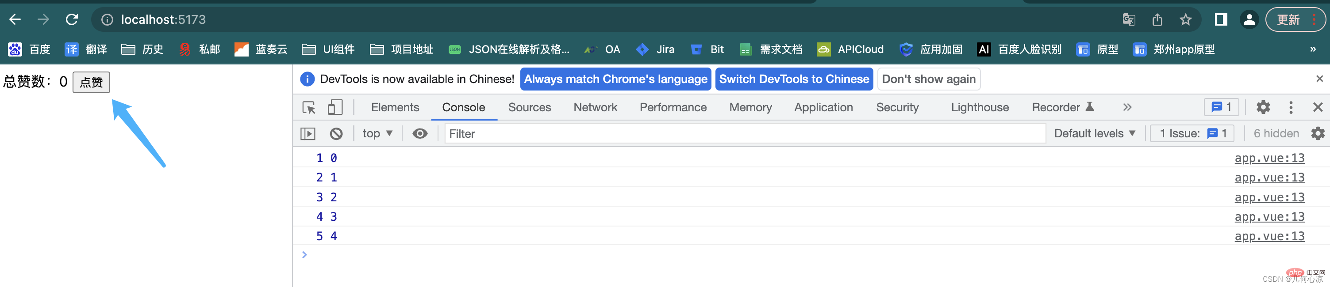Reload the page with the refresh icon
This screenshot has height=287, width=1330.
(x=72, y=19)
